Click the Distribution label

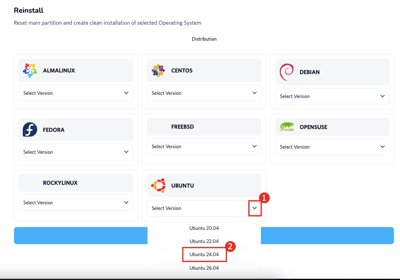click(204, 39)
